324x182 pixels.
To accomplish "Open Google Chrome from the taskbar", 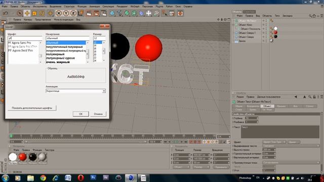I will [43, 177].
